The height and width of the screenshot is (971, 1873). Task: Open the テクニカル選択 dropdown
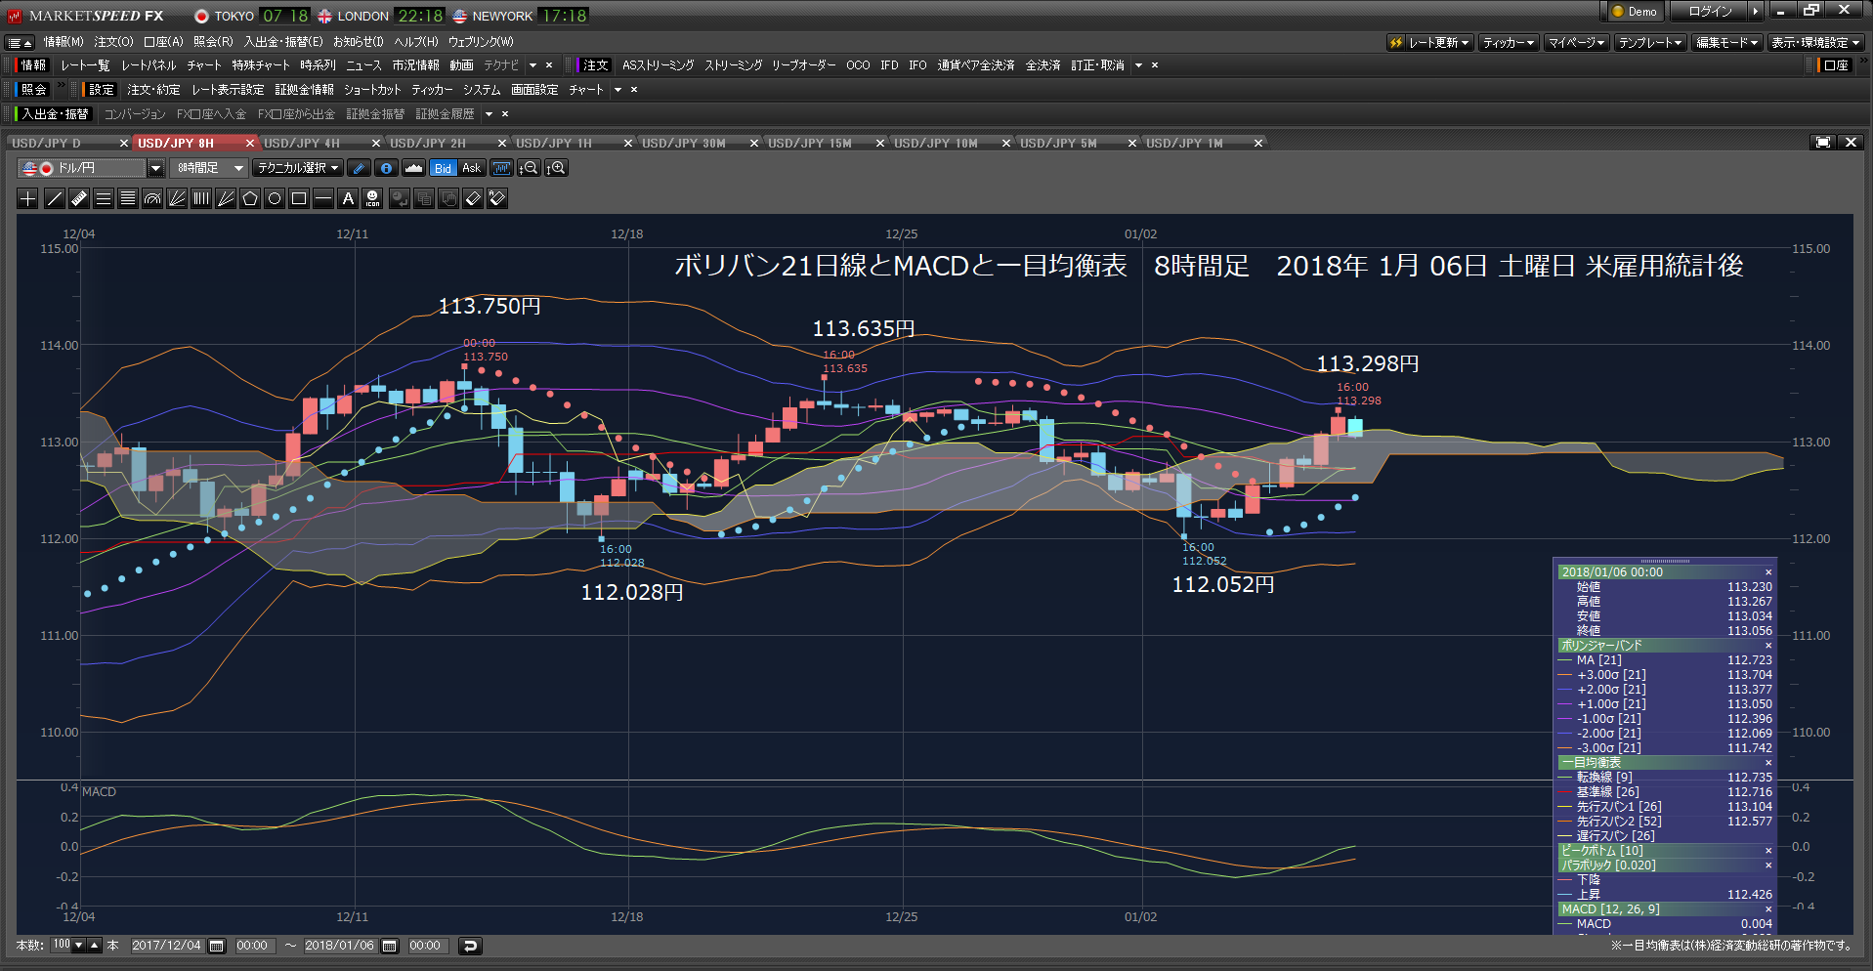pyautogui.click(x=297, y=168)
